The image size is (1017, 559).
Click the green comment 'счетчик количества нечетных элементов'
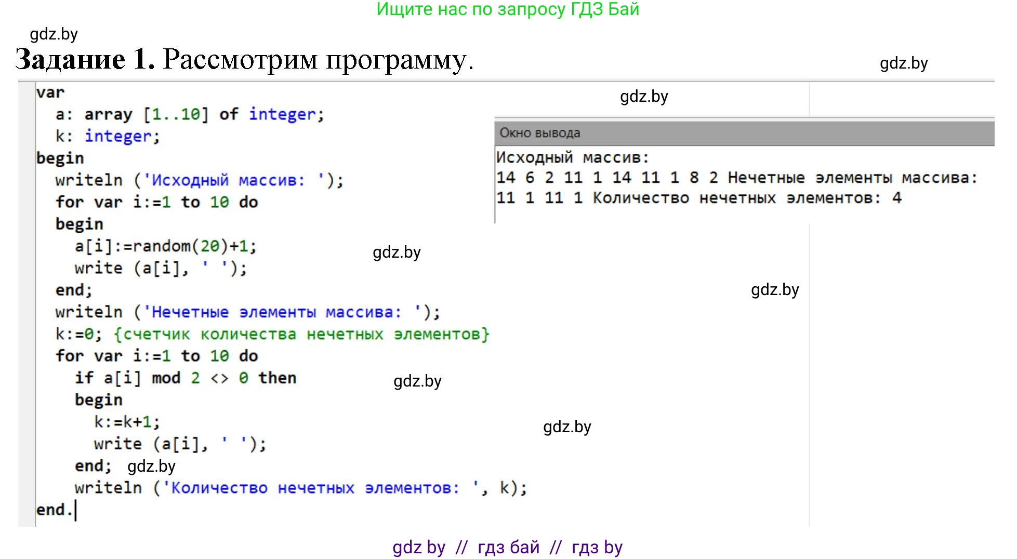click(x=301, y=334)
